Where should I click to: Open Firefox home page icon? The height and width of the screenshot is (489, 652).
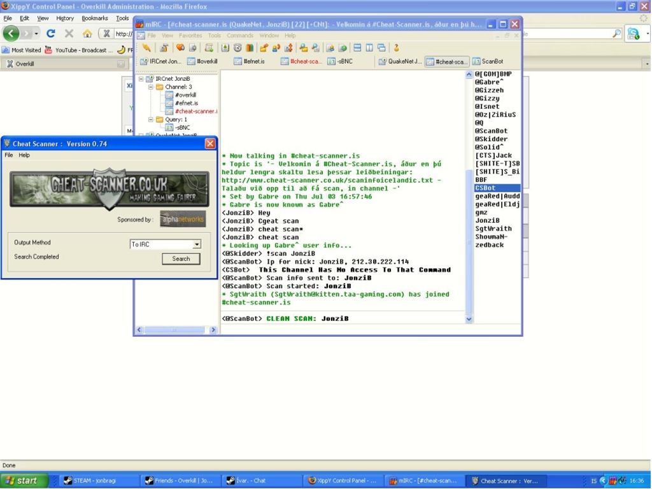[87, 33]
